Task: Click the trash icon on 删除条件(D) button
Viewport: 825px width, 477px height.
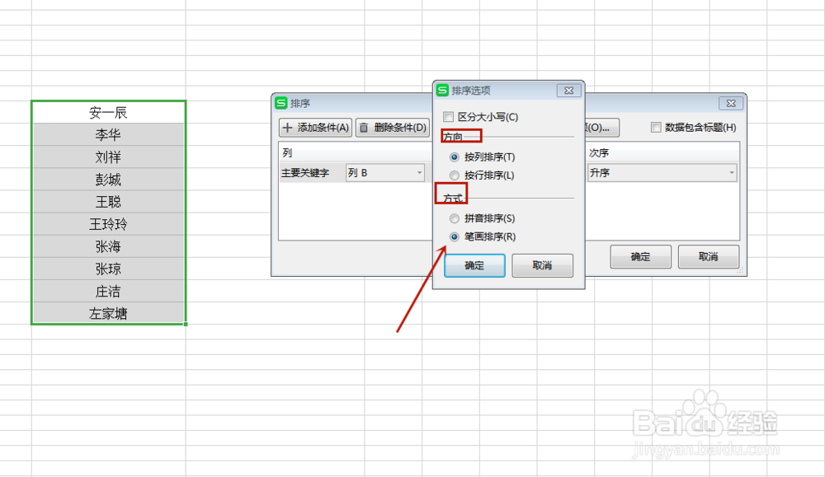Action: pos(362,128)
